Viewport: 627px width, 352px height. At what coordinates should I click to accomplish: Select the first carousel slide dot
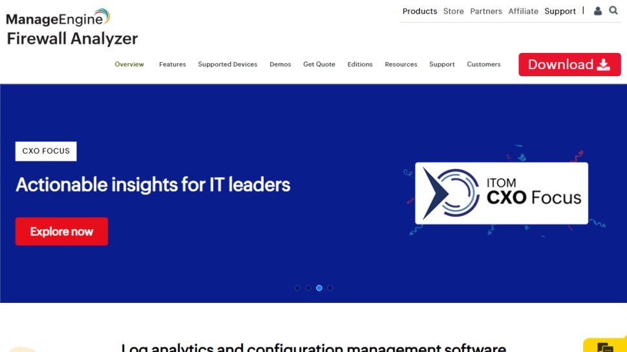pos(297,287)
